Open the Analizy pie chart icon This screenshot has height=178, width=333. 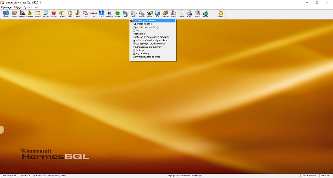click(x=54, y=14)
